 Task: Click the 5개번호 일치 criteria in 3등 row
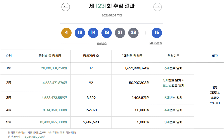pos(173,98)
